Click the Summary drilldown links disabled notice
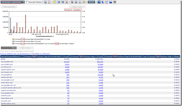Image resolution: width=182 pixels, height=106 pixels. [x=25, y=54]
